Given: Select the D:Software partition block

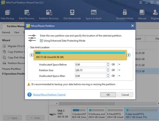Looking at the screenshot, I should pos(97,114).
